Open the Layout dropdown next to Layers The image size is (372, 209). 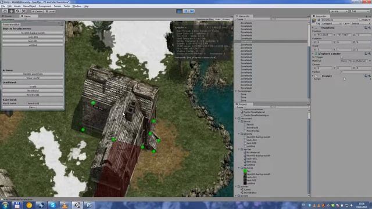(360, 11)
